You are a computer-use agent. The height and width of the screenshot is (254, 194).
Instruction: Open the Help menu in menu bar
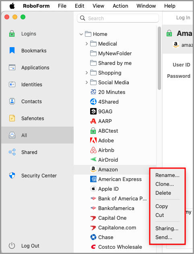click(170, 6)
